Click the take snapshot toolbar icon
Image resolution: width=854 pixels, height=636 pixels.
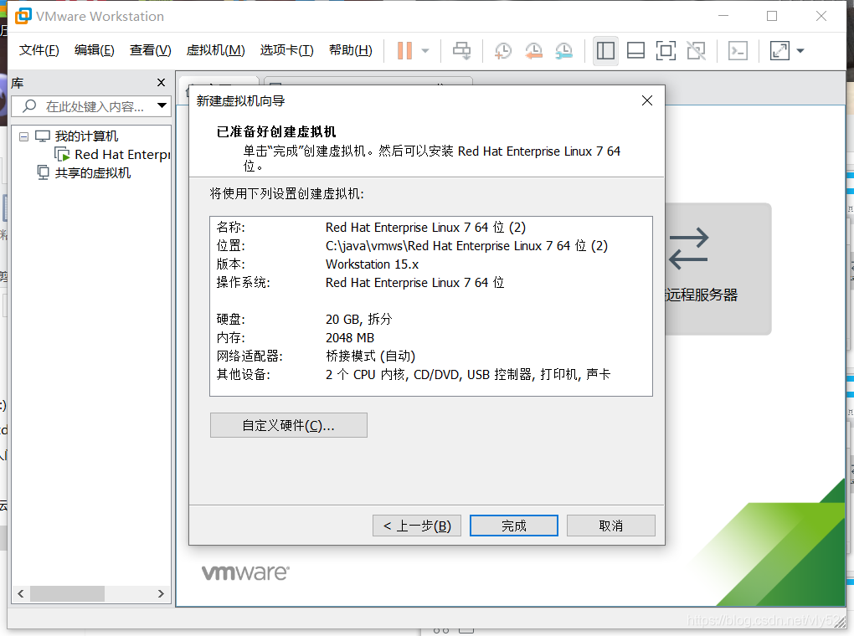point(502,51)
